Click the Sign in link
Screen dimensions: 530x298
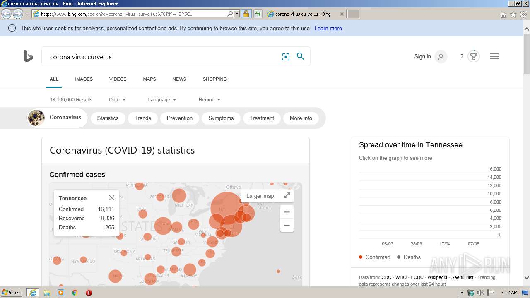(x=422, y=56)
